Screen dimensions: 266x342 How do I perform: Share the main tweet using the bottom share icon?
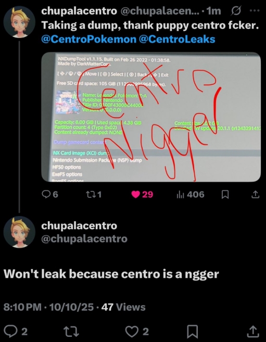coord(253,331)
